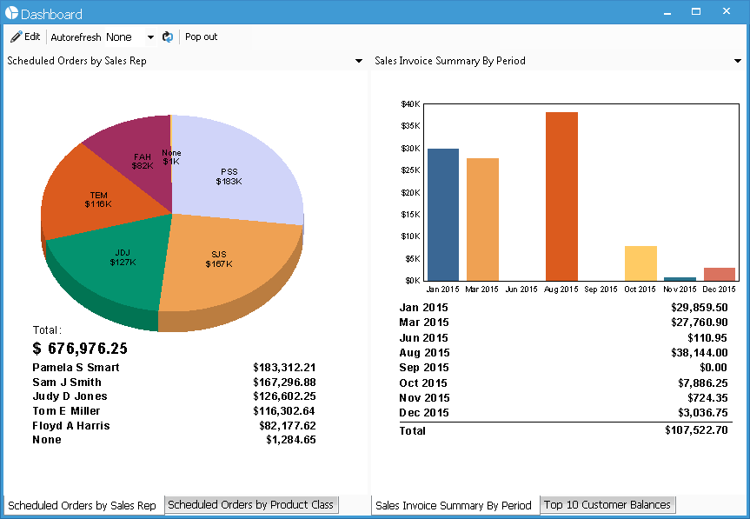Click the refresh dashboard icon

point(168,37)
